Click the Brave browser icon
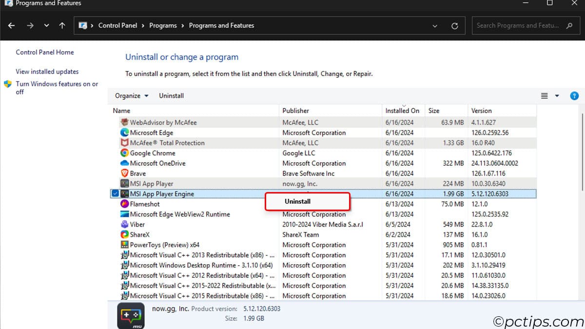This screenshot has width=585, height=329. pyautogui.click(x=124, y=173)
